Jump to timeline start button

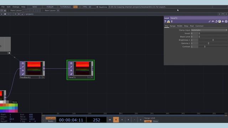coord(110,120)
